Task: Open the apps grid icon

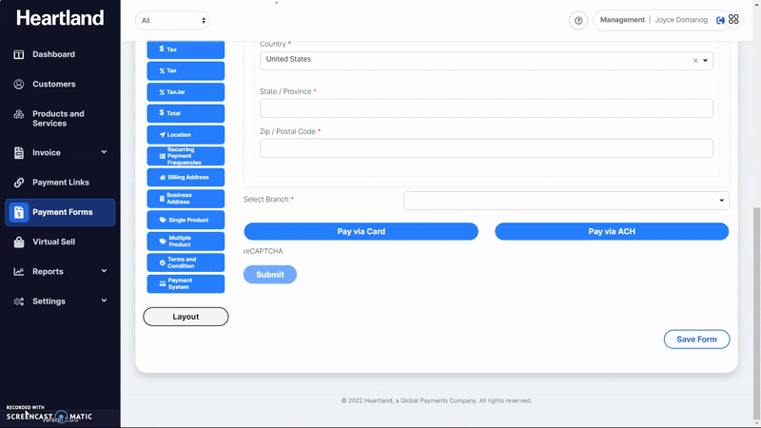Action: pos(733,20)
